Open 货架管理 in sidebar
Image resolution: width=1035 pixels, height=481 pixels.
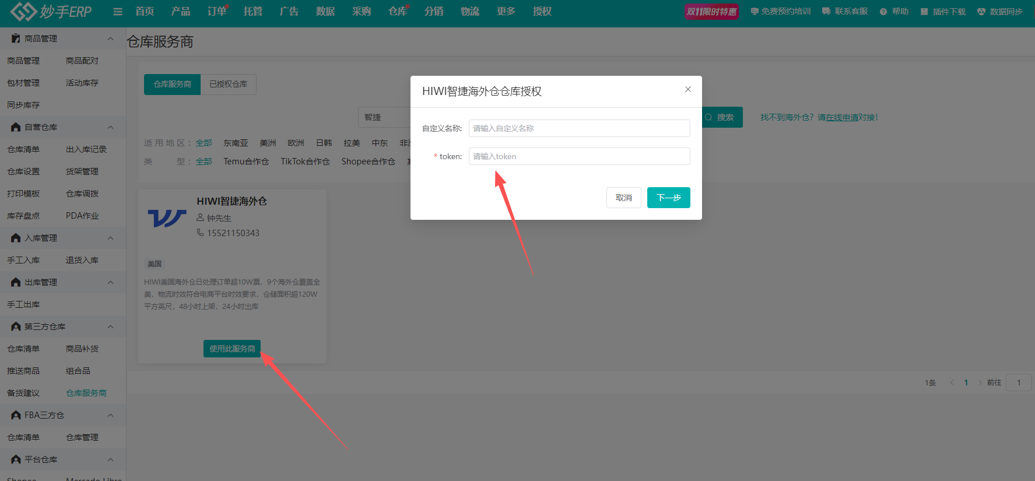click(x=82, y=171)
